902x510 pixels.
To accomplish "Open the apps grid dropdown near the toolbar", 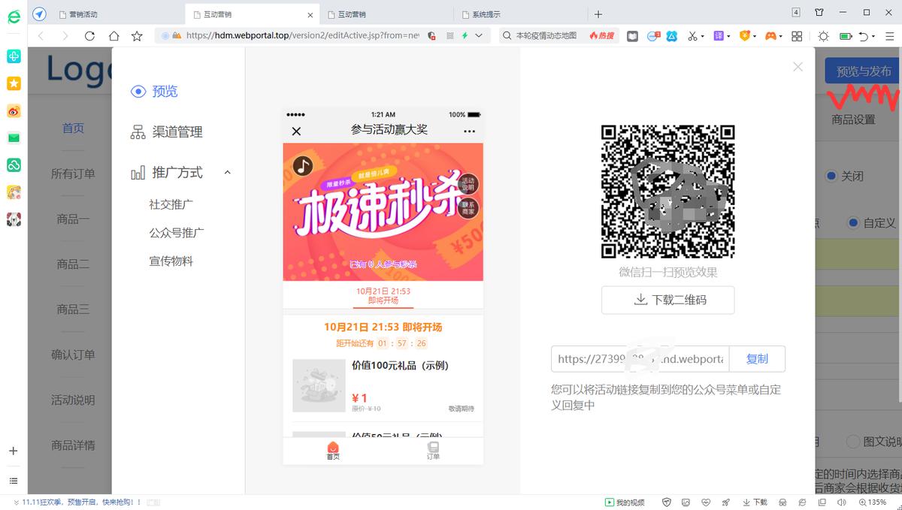I will [x=796, y=35].
